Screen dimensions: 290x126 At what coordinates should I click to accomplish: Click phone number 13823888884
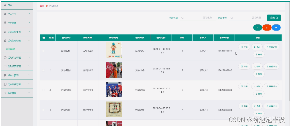pyautogui.click(x=225, y=110)
